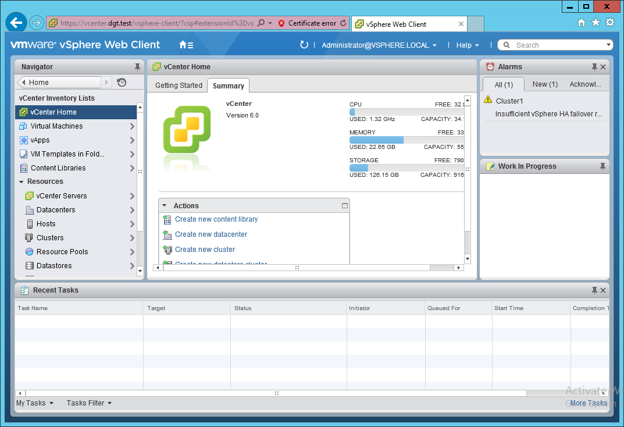Click the create datacenter icon in Actions
Image resolution: width=624 pixels, height=427 pixels.
(167, 234)
